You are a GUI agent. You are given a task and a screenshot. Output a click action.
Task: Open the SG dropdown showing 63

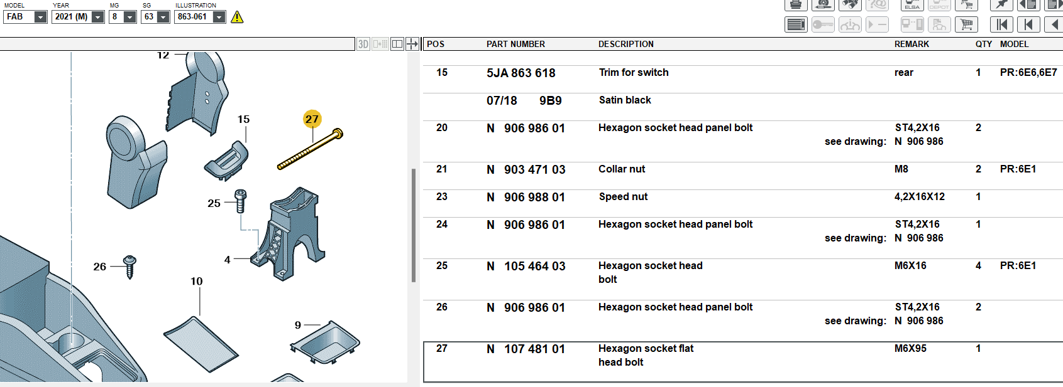155,17
